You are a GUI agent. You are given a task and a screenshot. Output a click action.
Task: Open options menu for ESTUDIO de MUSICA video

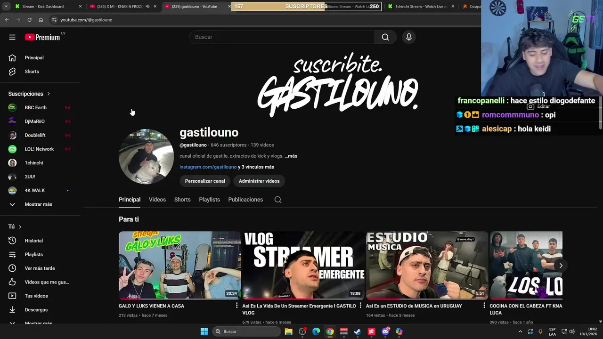coord(484,306)
